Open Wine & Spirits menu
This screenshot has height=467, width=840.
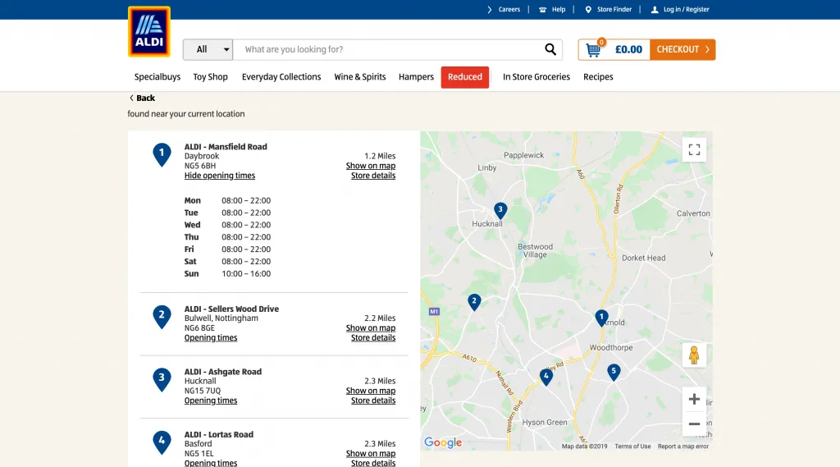(360, 76)
